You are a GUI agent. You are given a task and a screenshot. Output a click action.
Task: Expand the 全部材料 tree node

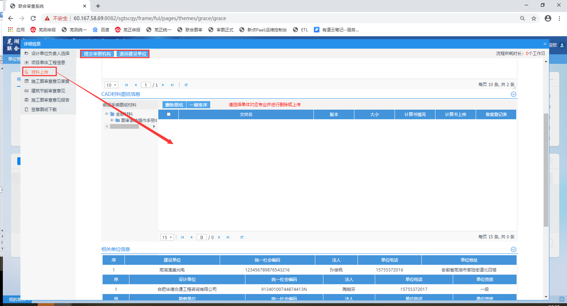[x=106, y=114]
